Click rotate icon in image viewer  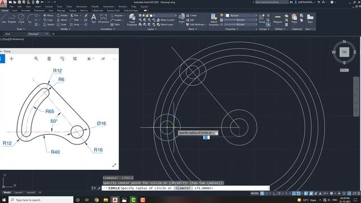point(62,59)
